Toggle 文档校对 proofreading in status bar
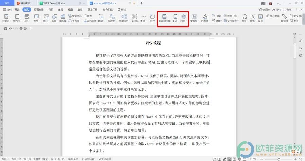The height and width of the screenshot is (161, 305). point(104,159)
